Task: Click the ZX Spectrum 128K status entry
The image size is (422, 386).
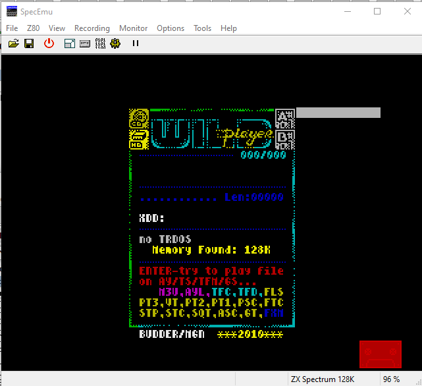Action: (x=323, y=379)
